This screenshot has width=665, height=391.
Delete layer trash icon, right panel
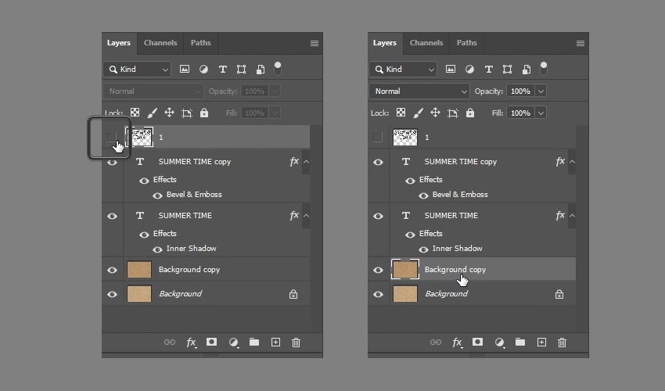point(562,343)
